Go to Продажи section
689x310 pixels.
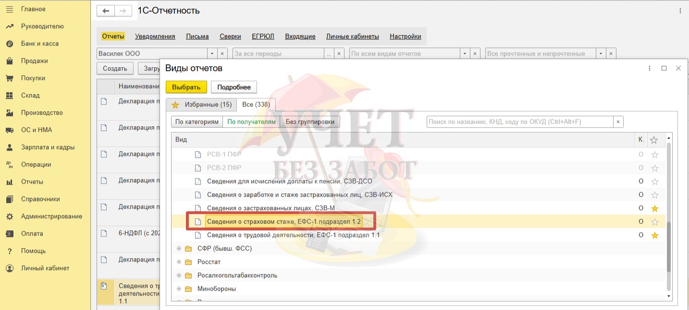35,61
